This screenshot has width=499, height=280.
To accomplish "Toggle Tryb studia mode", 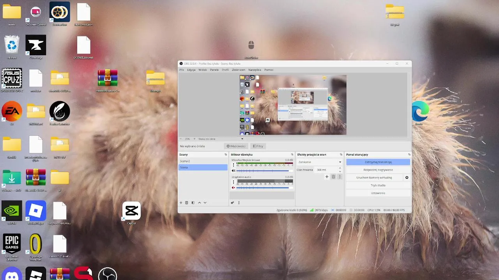I will (378, 185).
